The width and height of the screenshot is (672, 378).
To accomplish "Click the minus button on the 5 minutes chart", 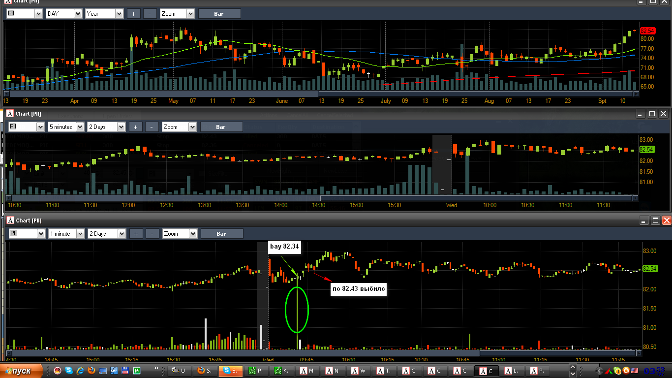I will click(x=152, y=127).
